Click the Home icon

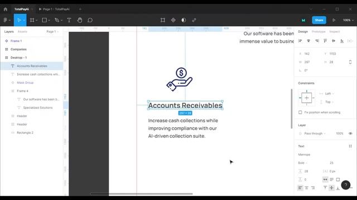(6, 9)
